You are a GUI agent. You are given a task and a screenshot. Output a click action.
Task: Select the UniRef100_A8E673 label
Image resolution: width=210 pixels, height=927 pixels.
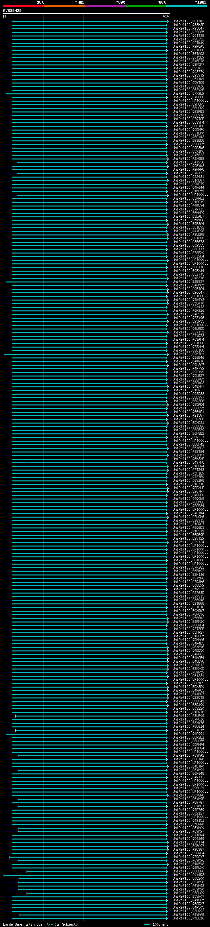pos(188,242)
